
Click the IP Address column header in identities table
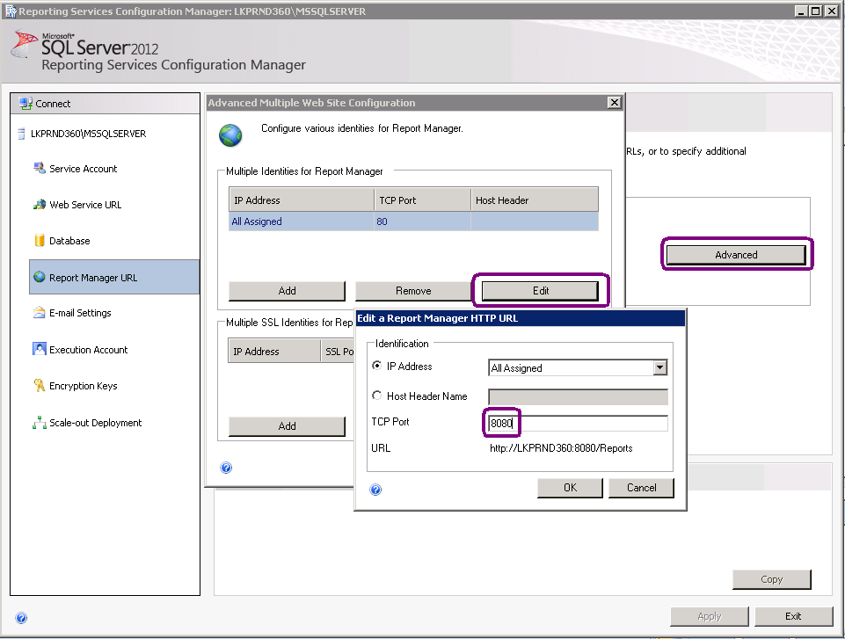click(x=302, y=200)
